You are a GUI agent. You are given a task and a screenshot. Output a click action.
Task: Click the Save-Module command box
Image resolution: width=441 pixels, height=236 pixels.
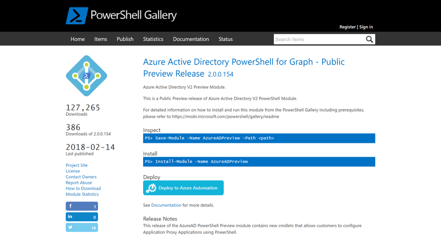(x=259, y=138)
